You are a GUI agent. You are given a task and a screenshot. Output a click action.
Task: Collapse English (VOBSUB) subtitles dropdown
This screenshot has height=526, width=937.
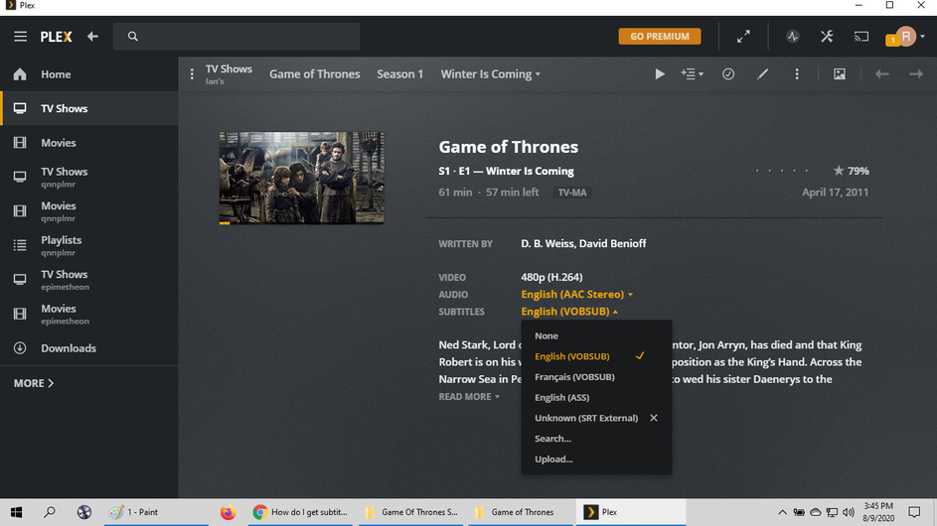tap(569, 312)
